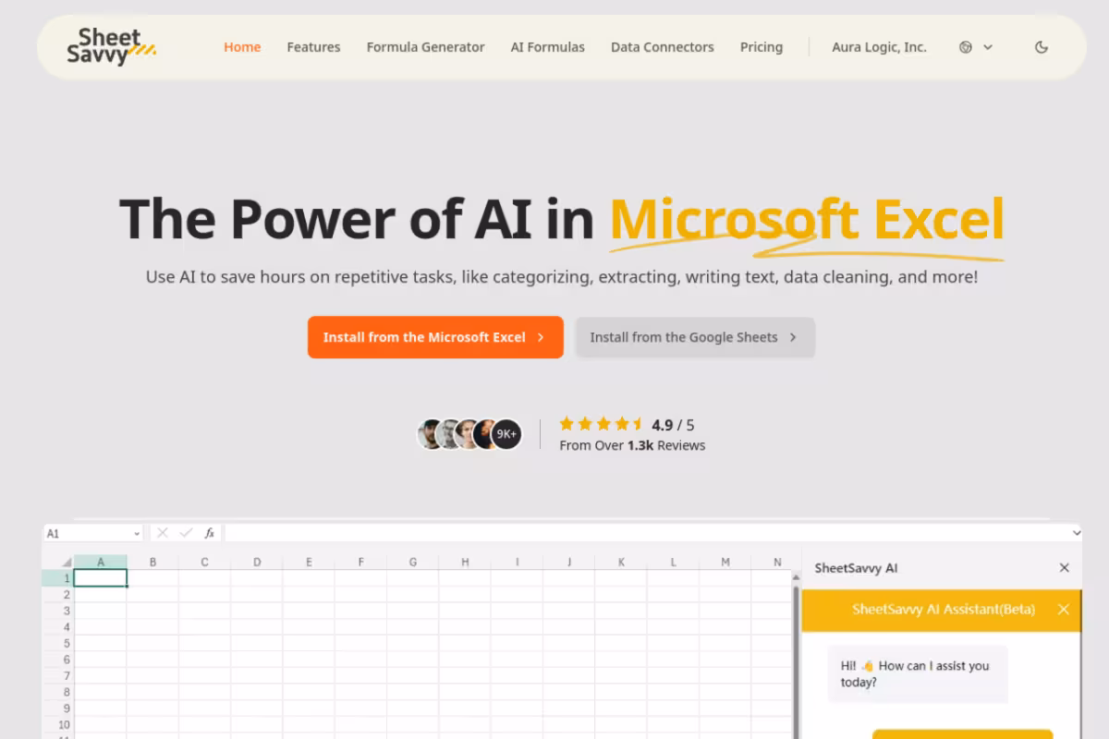Click the 'How can I assist you today?' message
1109x739 pixels.
[917, 674]
